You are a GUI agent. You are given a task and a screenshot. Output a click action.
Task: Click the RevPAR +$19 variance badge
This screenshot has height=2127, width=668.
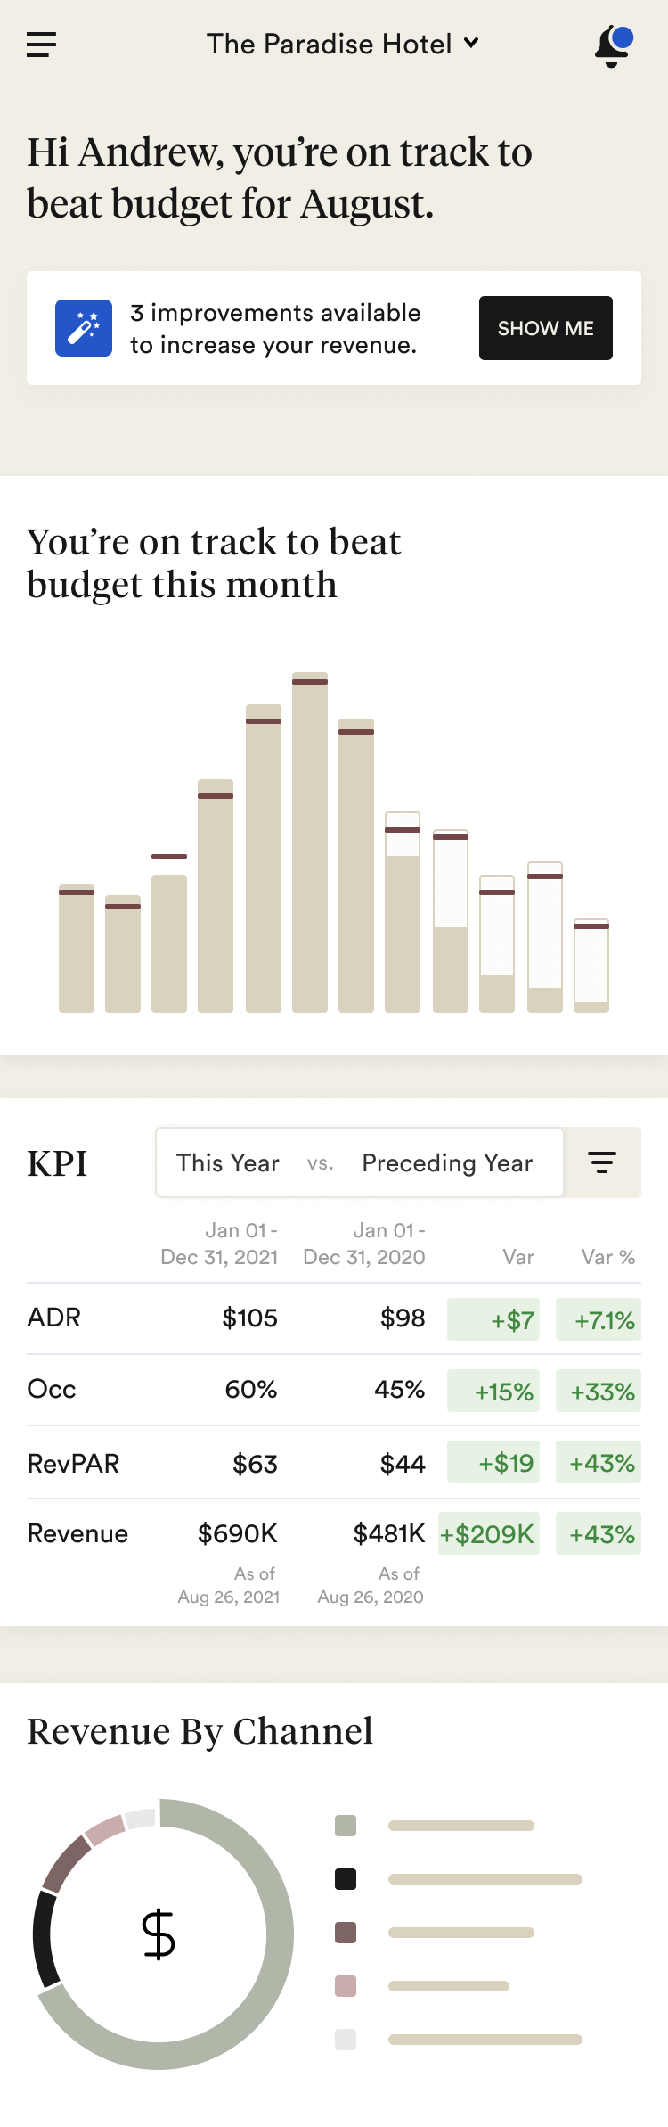tap(493, 1462)
